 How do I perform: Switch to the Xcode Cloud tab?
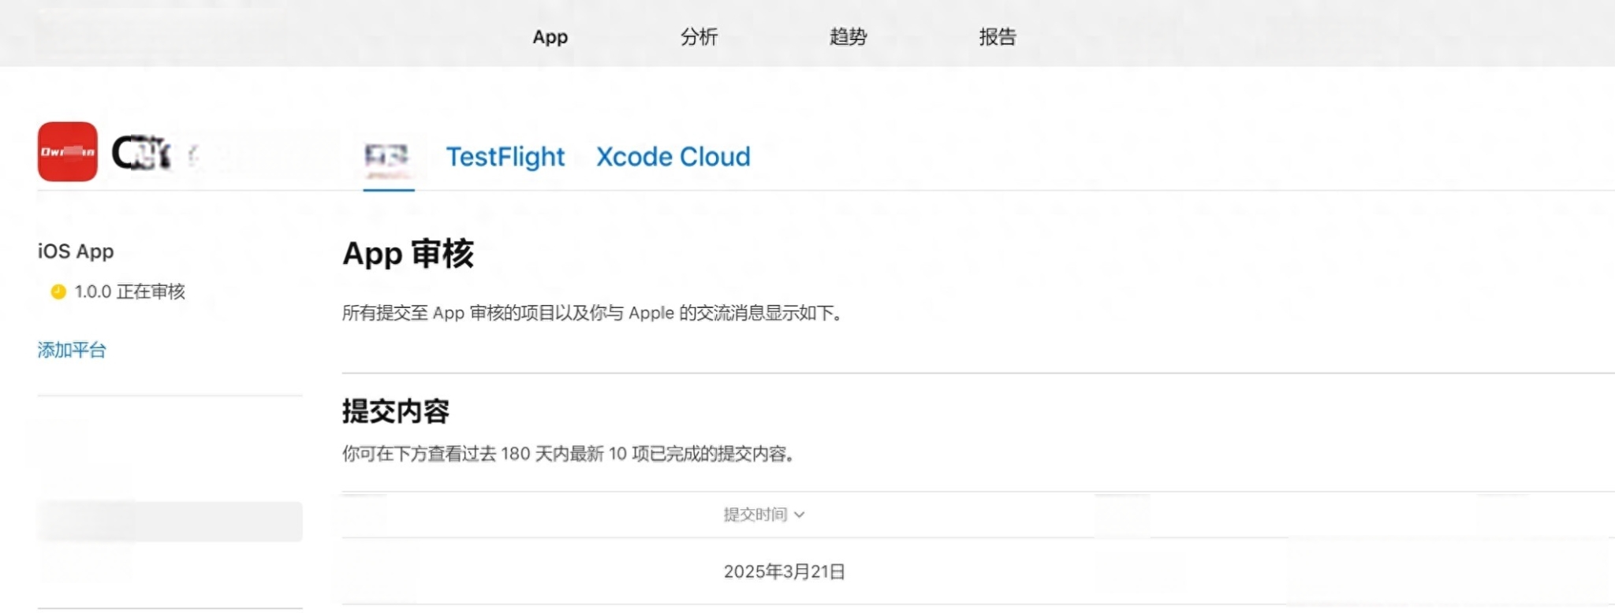pos(673,157)
